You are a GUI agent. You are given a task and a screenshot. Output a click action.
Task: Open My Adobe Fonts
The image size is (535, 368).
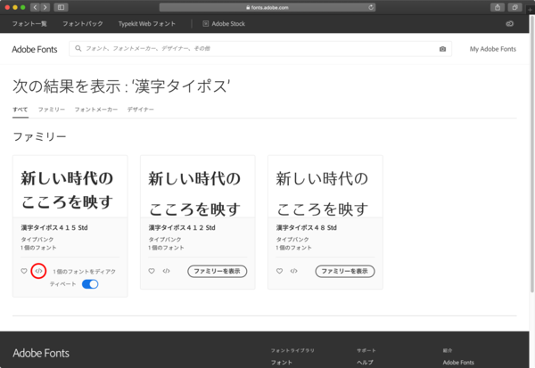tap(493, 49)
